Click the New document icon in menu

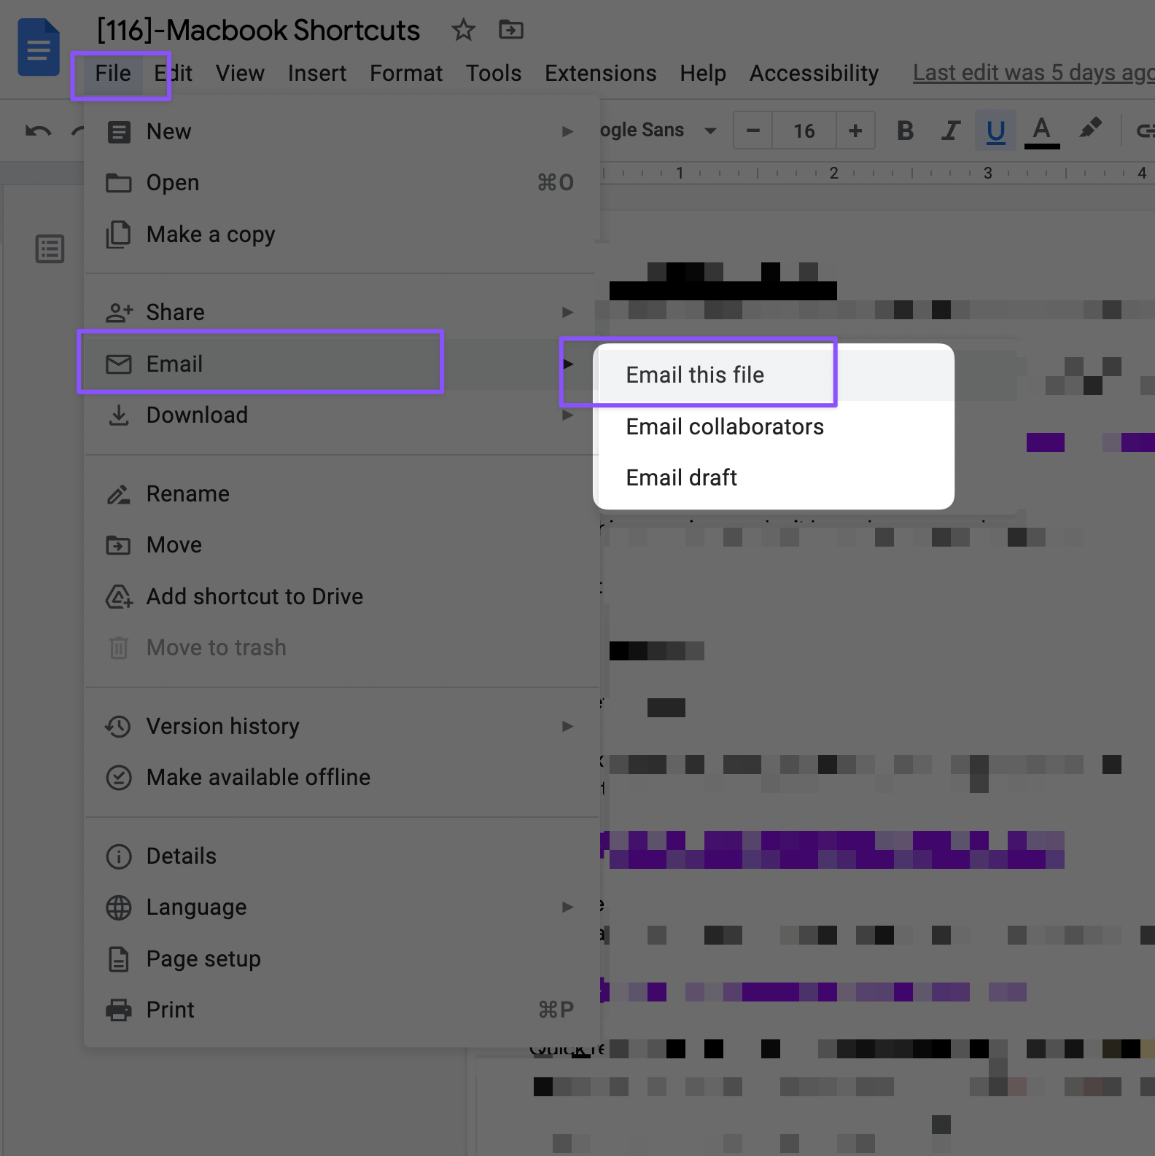[119, 132]
